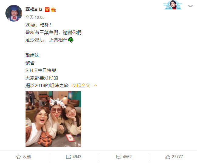
Task: Click the upward caret beside 收起全文
Action: point(95,86)
